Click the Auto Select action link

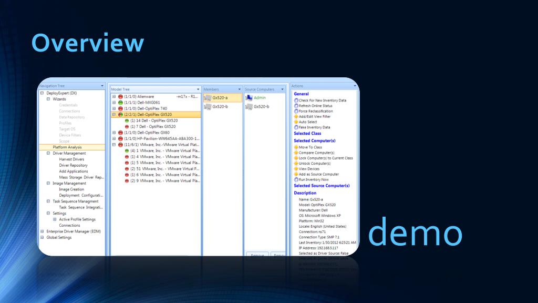tap(308, 122)
